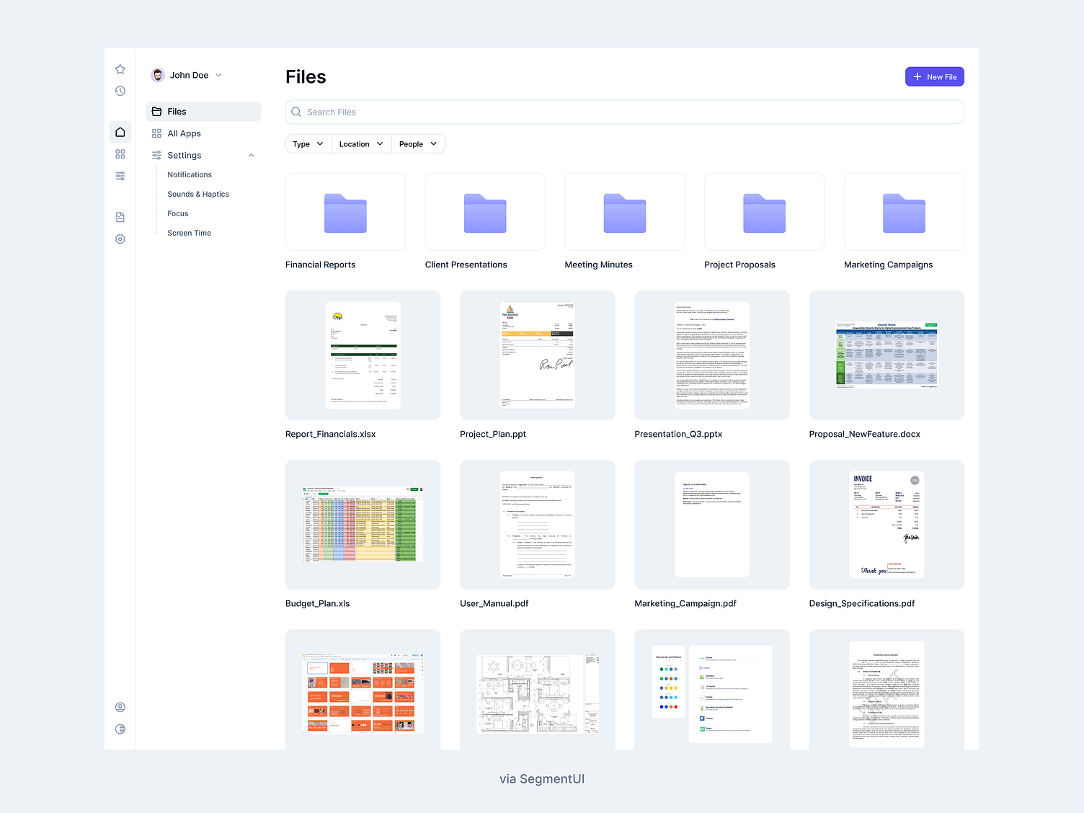Open the People filter dropdown
1084x813 pixels.
point(418,143)
